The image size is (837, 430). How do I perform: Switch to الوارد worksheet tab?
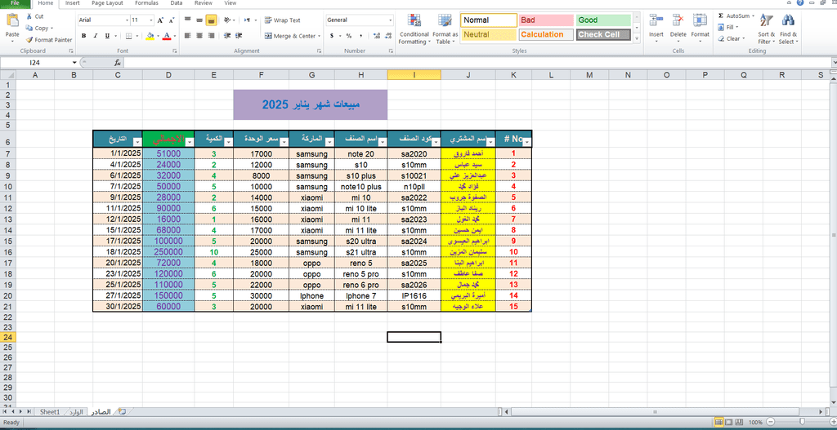click(77, 412)
